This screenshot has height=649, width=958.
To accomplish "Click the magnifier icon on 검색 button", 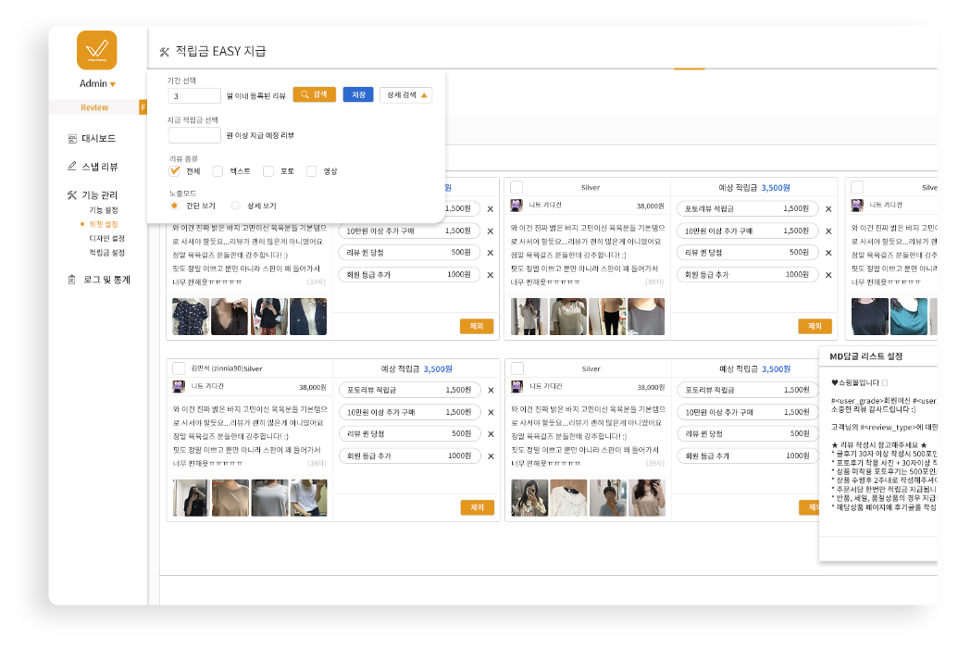I will pos(304,94).
